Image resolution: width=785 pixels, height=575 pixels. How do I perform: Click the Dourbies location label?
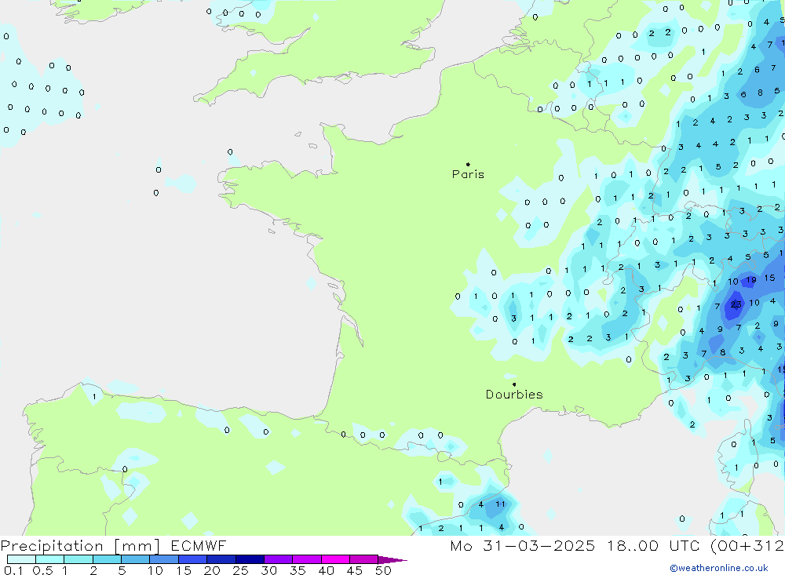[x=514, y=395]
